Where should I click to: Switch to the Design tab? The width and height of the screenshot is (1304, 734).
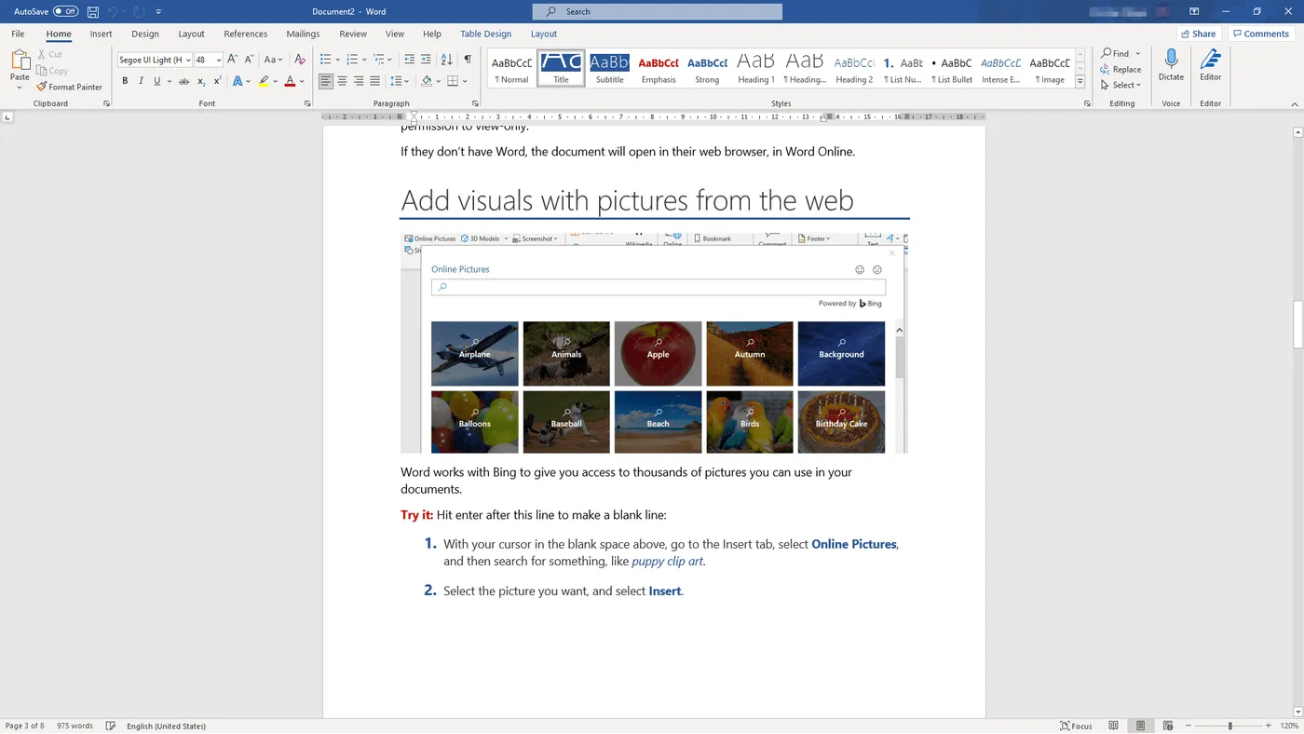(x=145, y=34)
